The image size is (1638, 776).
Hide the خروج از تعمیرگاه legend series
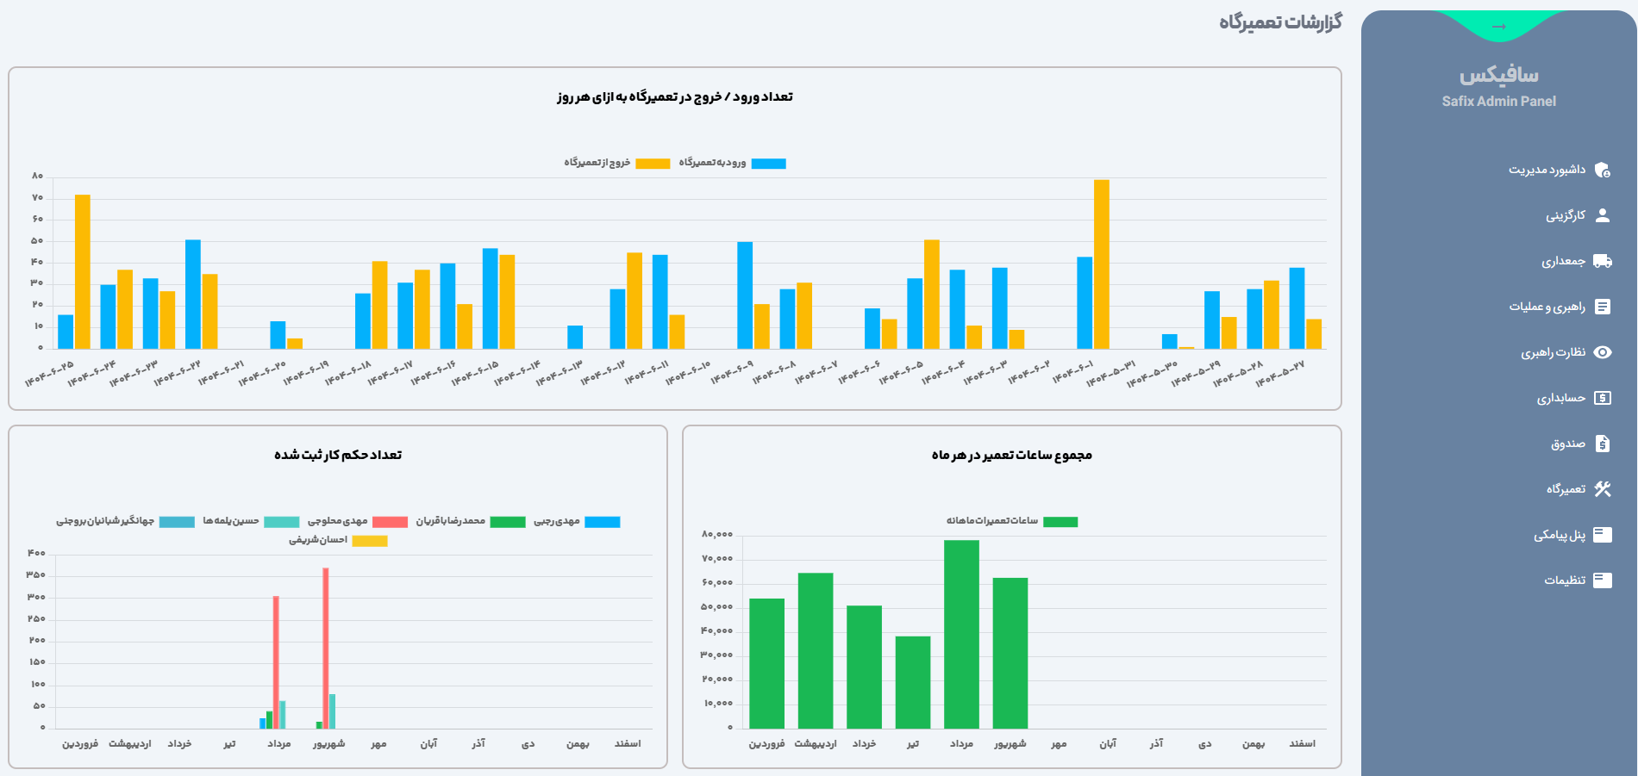coord(653,164)
